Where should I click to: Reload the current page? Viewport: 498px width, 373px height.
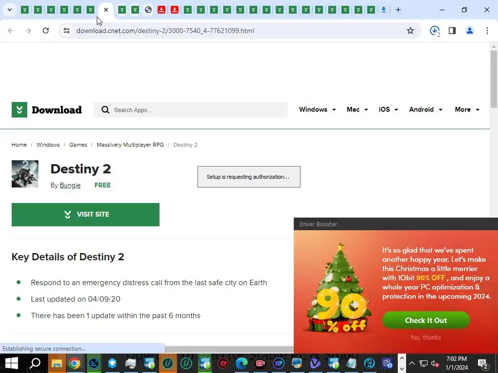tap(46, 31)
